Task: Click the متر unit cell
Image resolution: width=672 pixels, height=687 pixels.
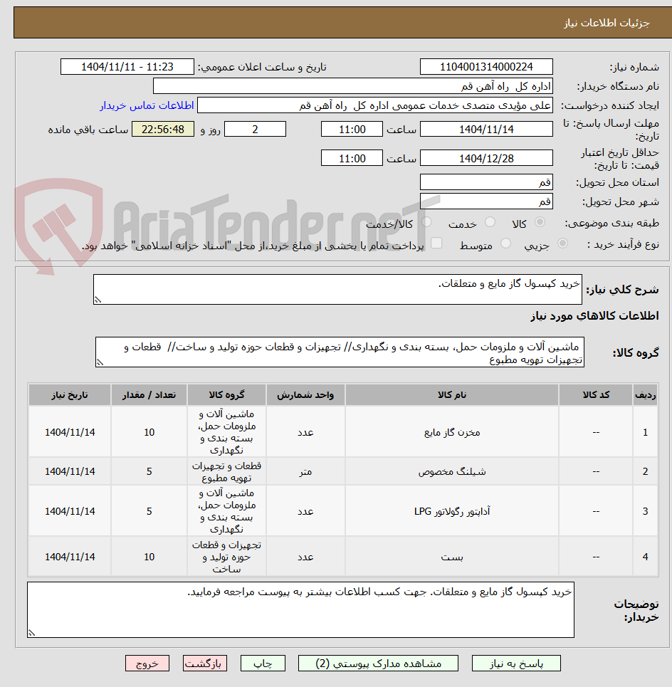Action: coord(305,471)
